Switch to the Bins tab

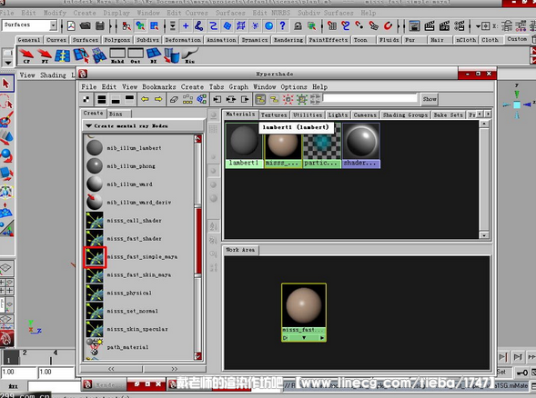point(116,114)
